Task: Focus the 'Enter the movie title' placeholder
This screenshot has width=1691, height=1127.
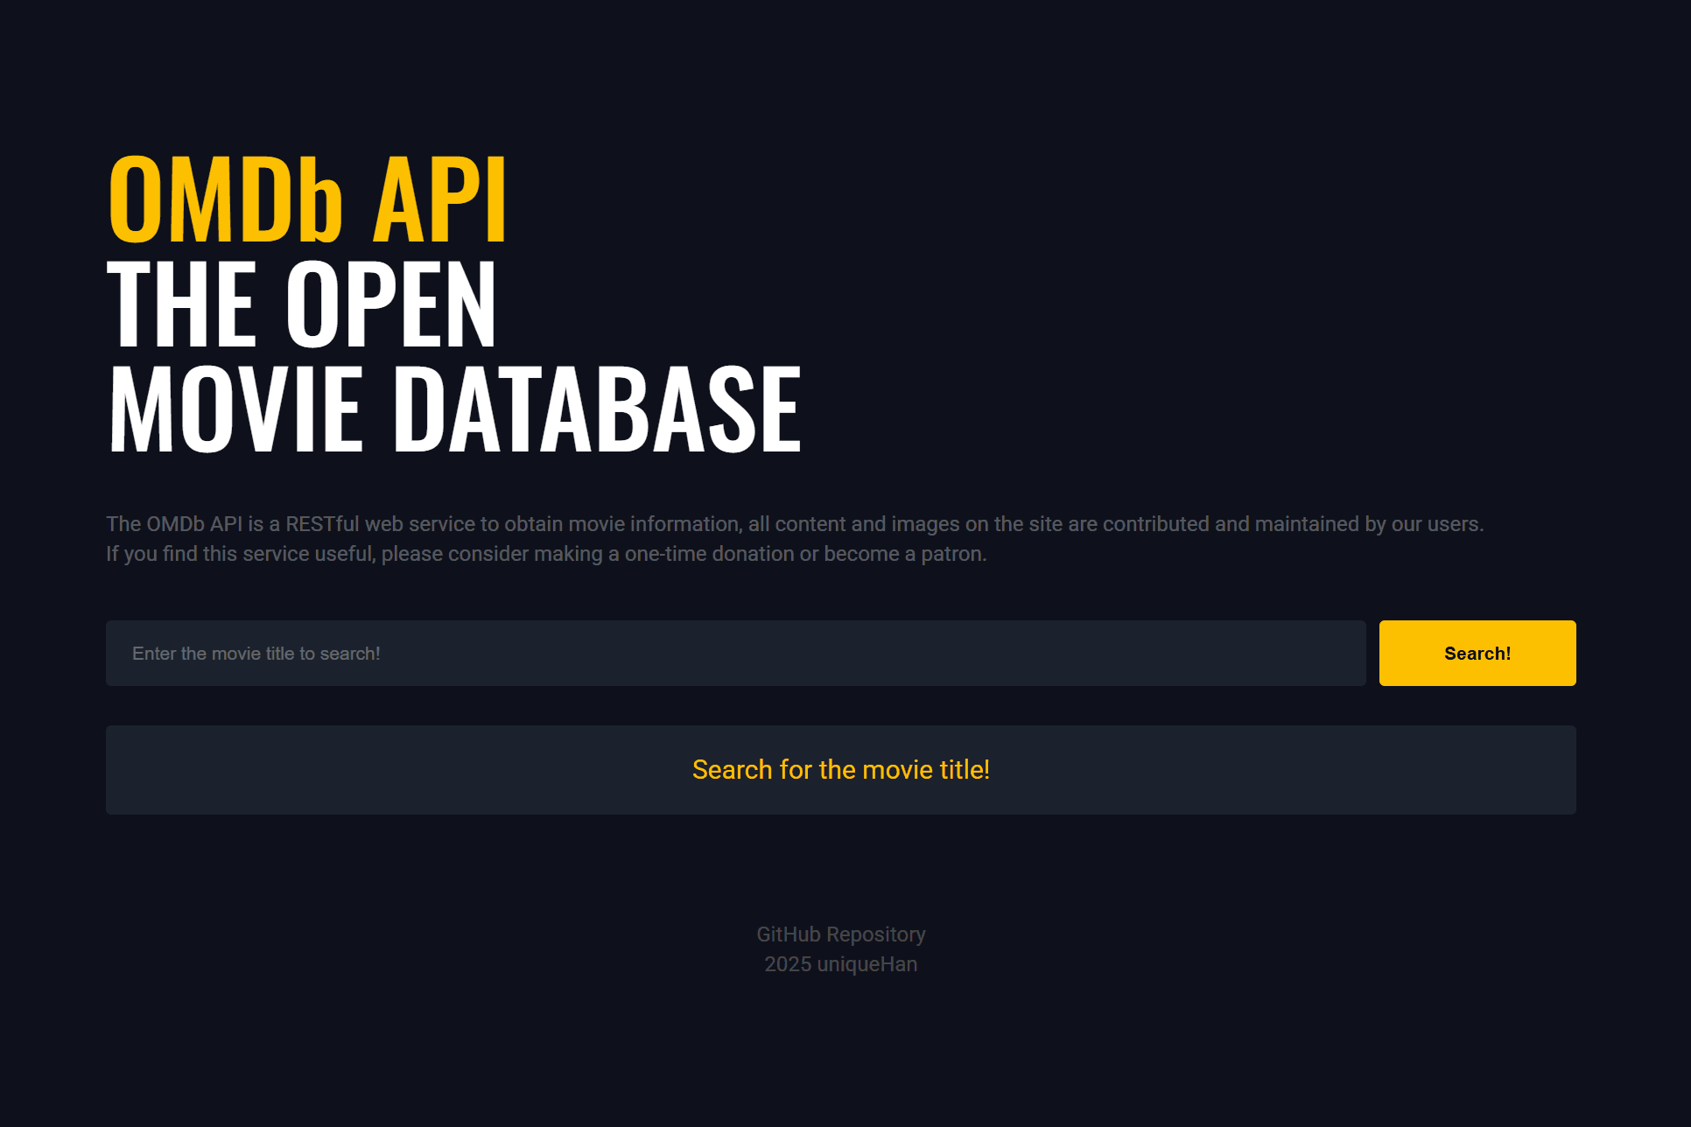Action: pyautogui.click(x=256, y=654)
